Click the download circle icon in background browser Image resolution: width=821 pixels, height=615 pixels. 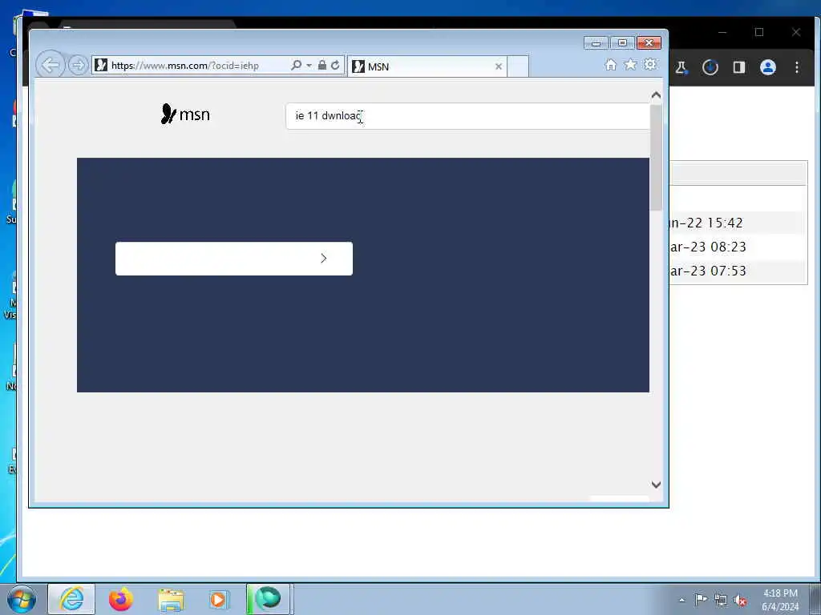point(710,67)
